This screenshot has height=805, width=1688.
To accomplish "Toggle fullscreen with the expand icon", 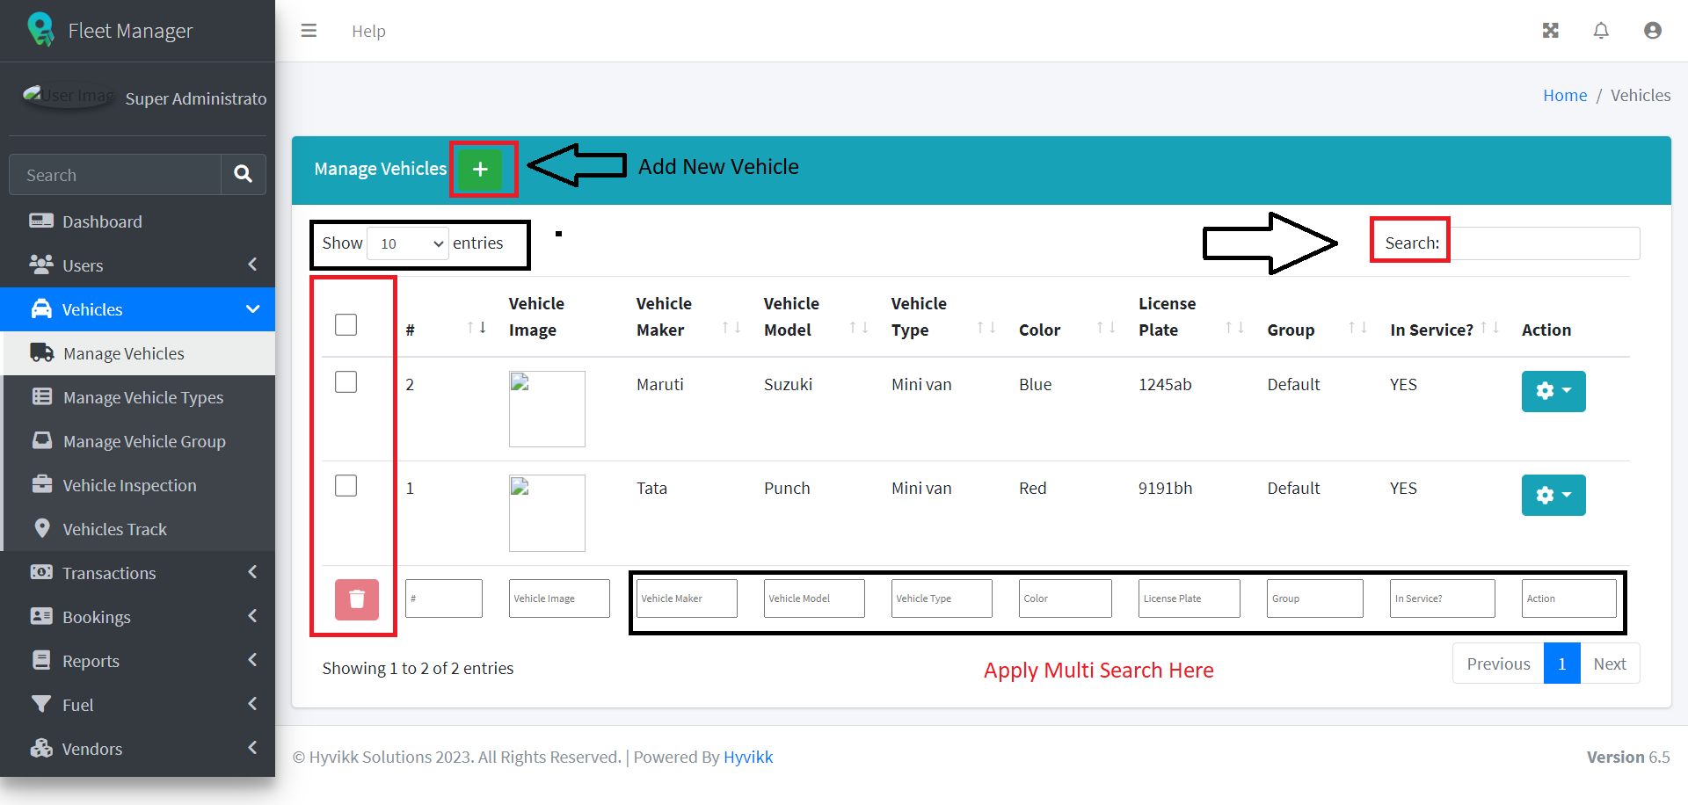I will [x=1550, y=31].
